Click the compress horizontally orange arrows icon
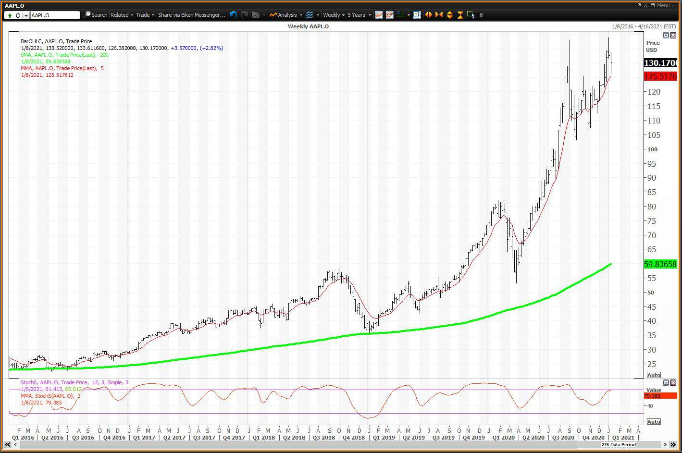Viewport: 682px width, 453px height. [439, 15]
